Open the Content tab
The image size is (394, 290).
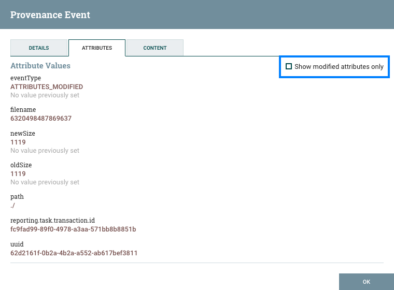155,48
